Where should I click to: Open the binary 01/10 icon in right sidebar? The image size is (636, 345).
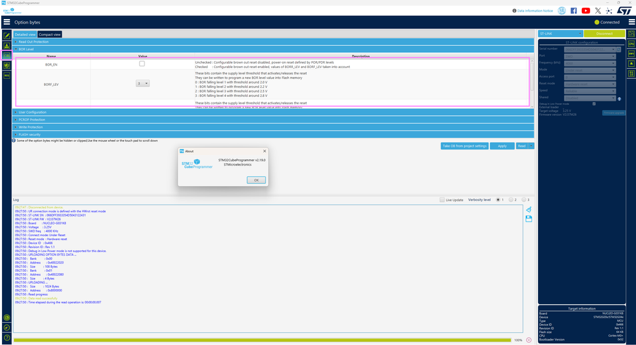pyautogui.click(x=631, y=73)
